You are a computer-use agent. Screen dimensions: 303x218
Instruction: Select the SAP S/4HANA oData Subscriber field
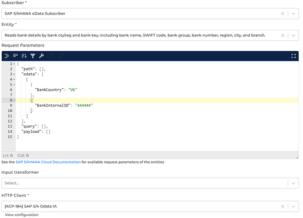click(x=150, y=14)
